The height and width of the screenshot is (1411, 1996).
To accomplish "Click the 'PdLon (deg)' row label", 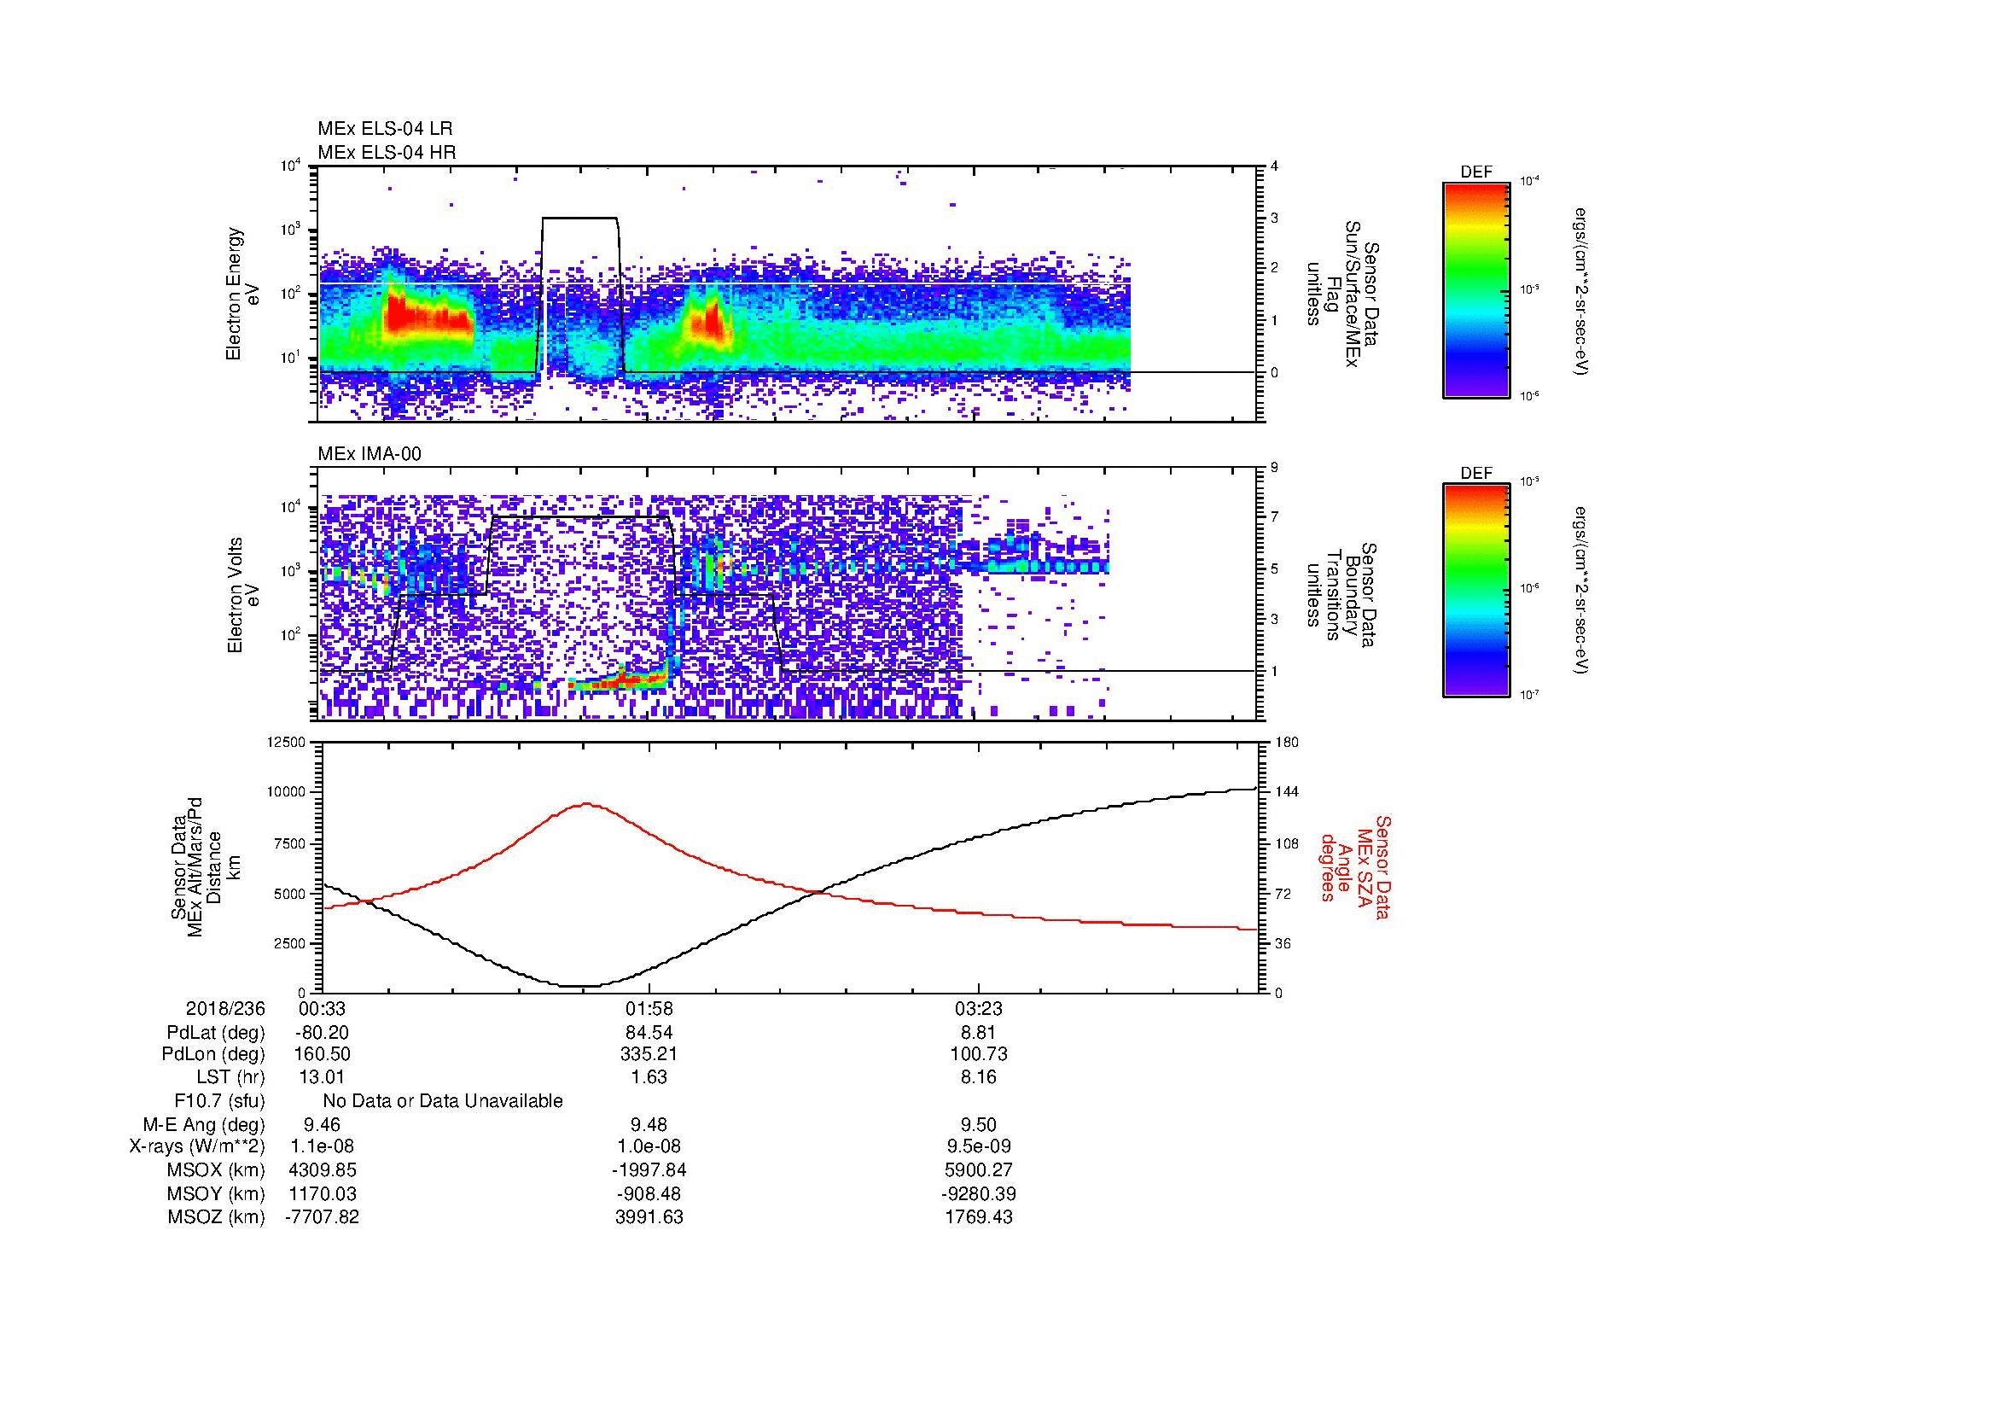I will [213, 1054].
